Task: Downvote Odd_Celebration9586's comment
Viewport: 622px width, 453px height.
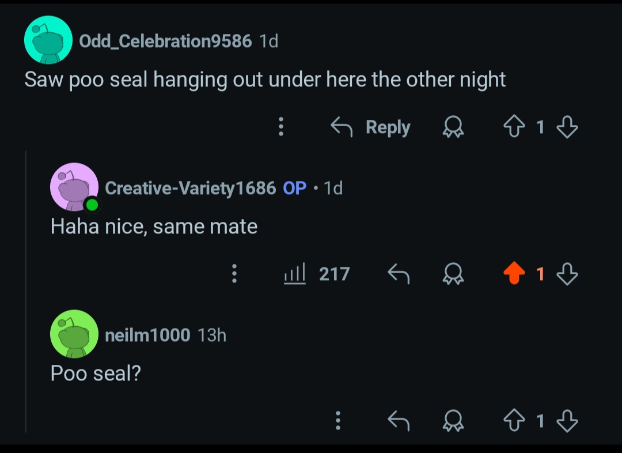Action: [x=567, y=127]
